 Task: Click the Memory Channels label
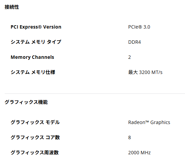(32, 57)
